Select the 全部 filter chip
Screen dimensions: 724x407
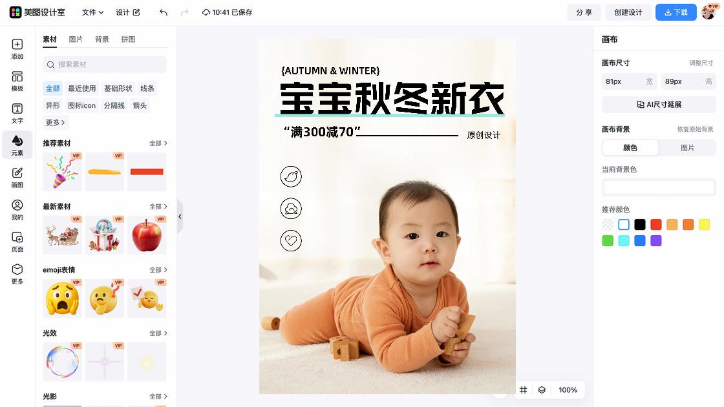[x=52, y=88]
